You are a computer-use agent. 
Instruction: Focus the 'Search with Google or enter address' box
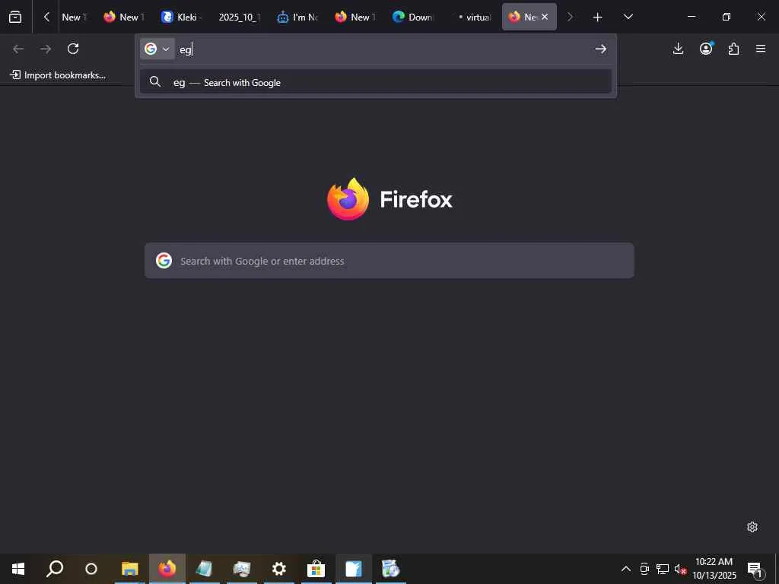[x=389, y=261]
